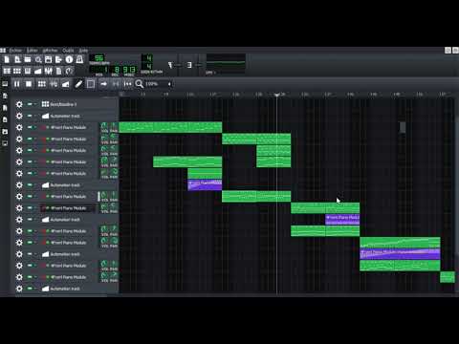Click the return-to-start behaviour button

[x=128, y=84]
